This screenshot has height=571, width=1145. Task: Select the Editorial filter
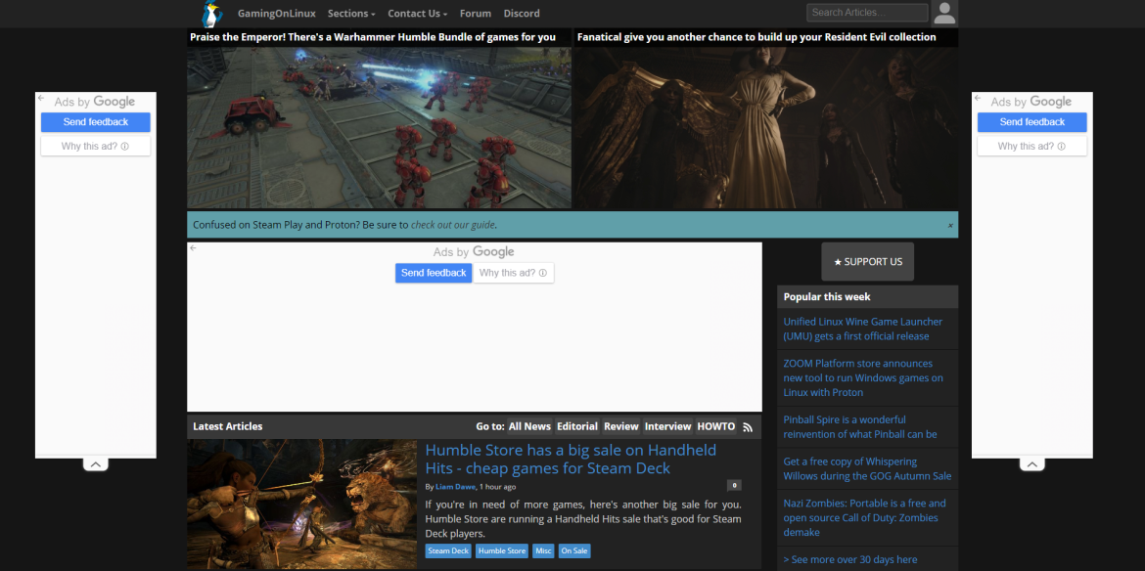pos(576,426)
